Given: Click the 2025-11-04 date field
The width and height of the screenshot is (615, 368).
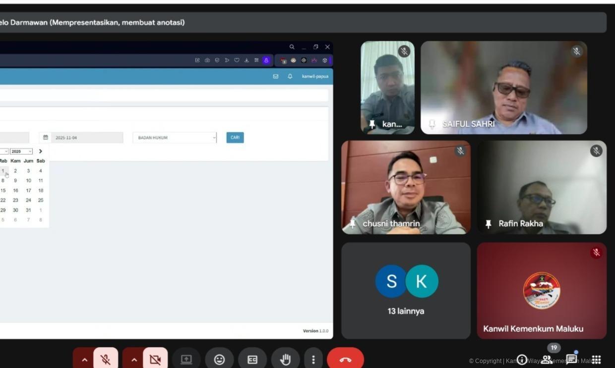Looking at the screenshot, I should tap(86, 138).
